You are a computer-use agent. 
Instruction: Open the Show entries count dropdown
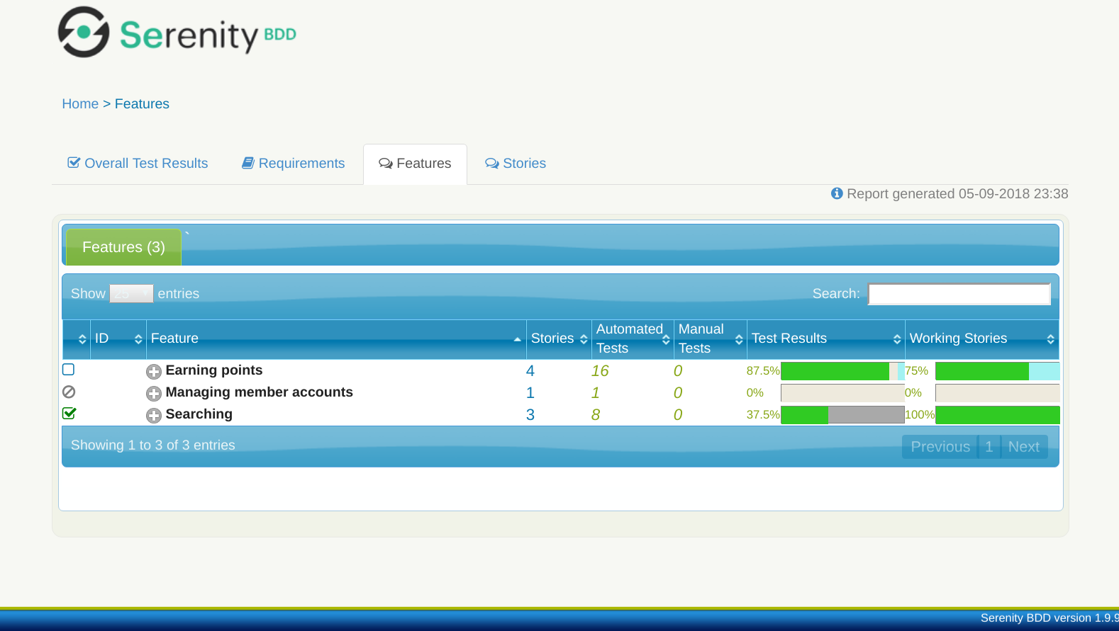[x=131, y=293]
